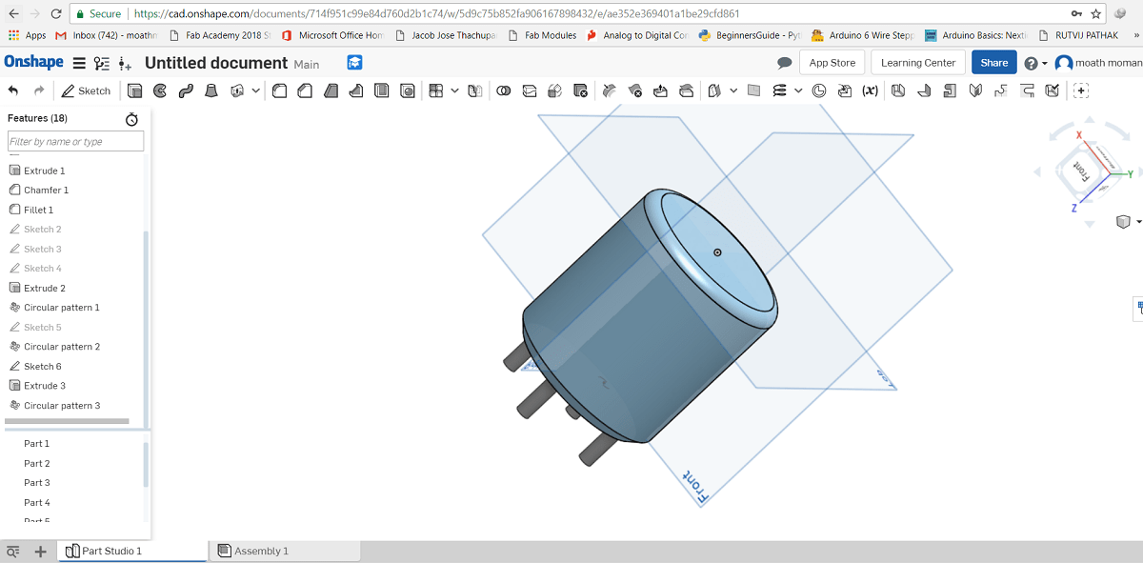The height and width of the screenshot is (563, 1143).
Task: Select the Chamfer tool in the toolbar
Action: coord(305,90)
